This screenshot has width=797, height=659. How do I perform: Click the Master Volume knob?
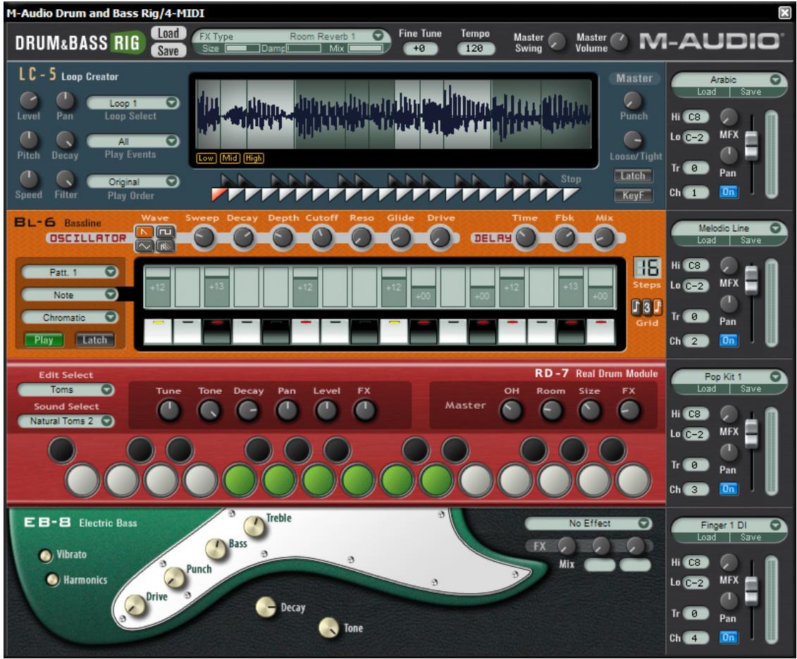(619, 42)
